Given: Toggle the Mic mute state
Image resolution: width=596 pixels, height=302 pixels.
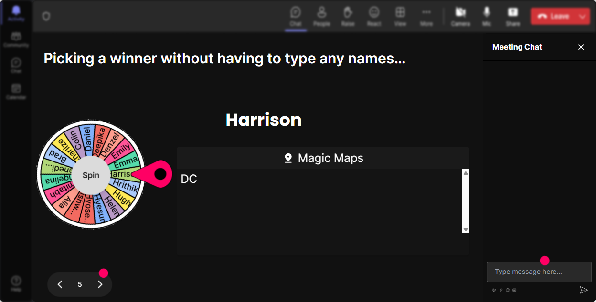Looking at the screenshot, I should 487,16.
